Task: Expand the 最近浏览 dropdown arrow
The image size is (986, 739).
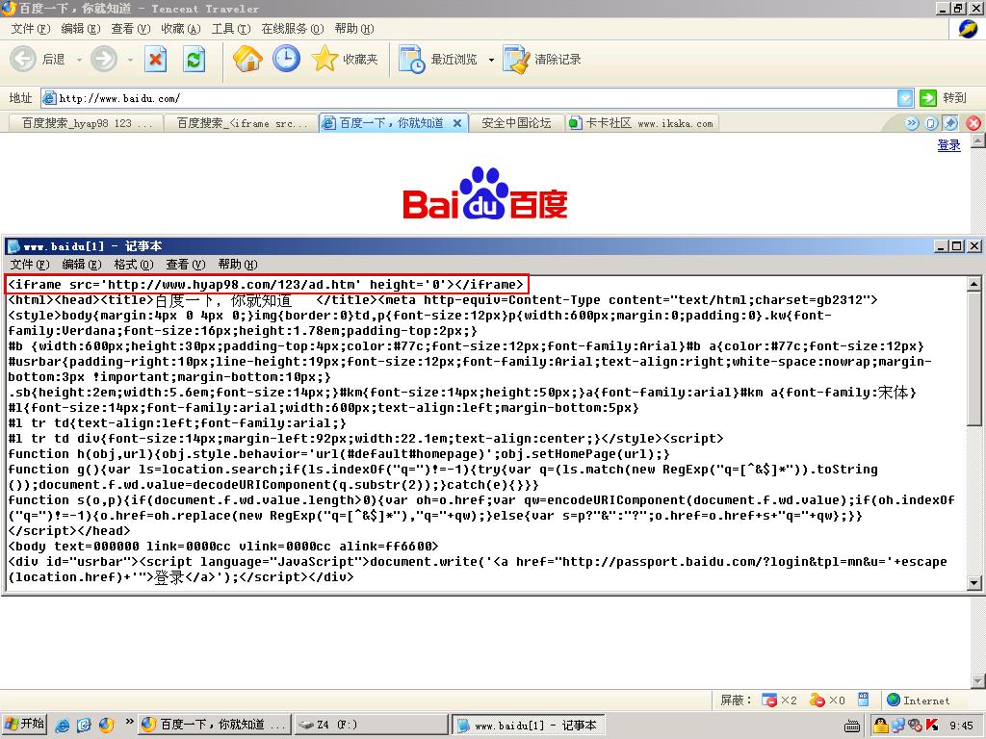Action: click(x=491, y=60)
